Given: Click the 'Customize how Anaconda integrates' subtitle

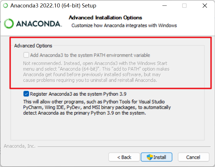Looking at the screenshot, I should [x=124, y=26].
